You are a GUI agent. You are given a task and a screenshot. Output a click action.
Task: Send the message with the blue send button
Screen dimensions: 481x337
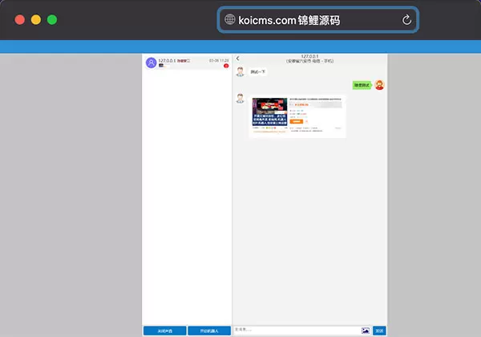pyautogui.click(x=379, y=331)
